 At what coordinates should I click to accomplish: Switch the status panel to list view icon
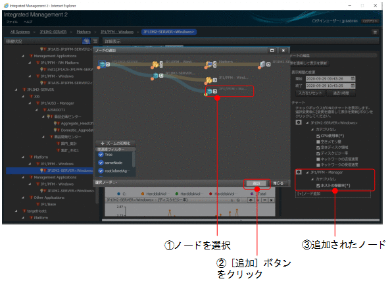coord(95,41)
